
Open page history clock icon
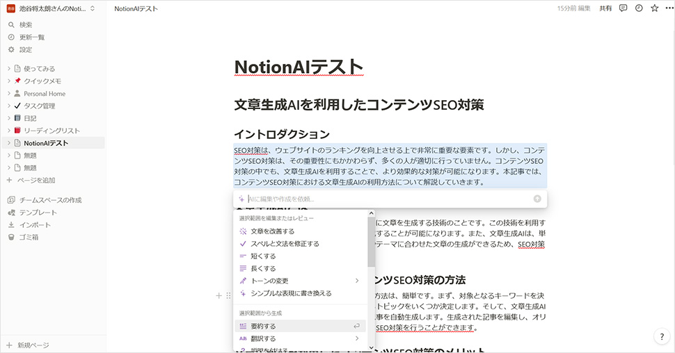[x=639, y=8]
